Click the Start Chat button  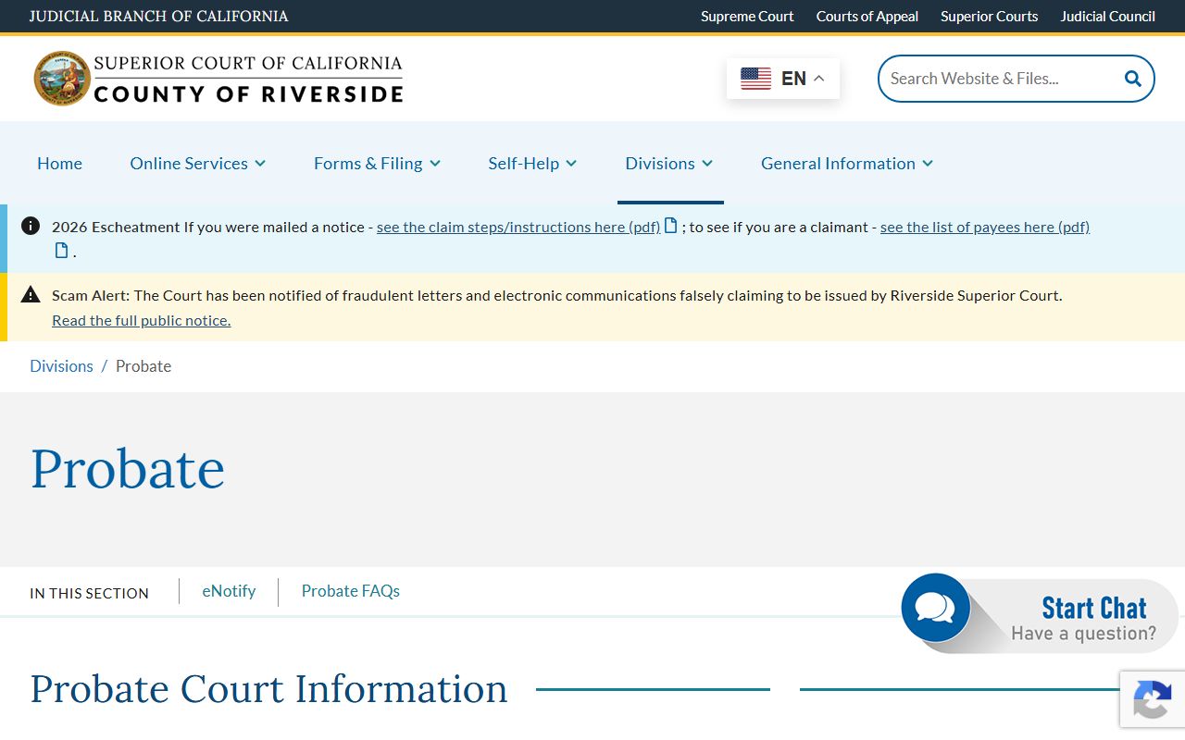[1041, 613]
